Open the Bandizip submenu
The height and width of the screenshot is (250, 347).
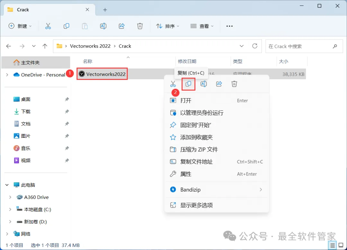(217, 190)
